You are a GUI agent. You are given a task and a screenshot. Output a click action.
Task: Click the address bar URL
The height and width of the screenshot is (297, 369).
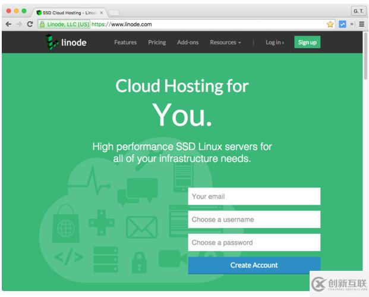click(x=122, y=24)
